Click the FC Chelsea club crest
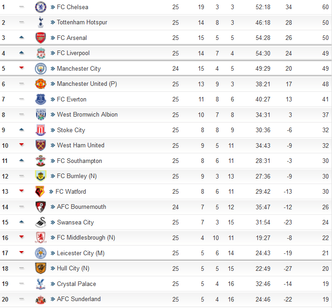Screen dimensions: 332x308 pyautogui.click(x=40, y=7)
